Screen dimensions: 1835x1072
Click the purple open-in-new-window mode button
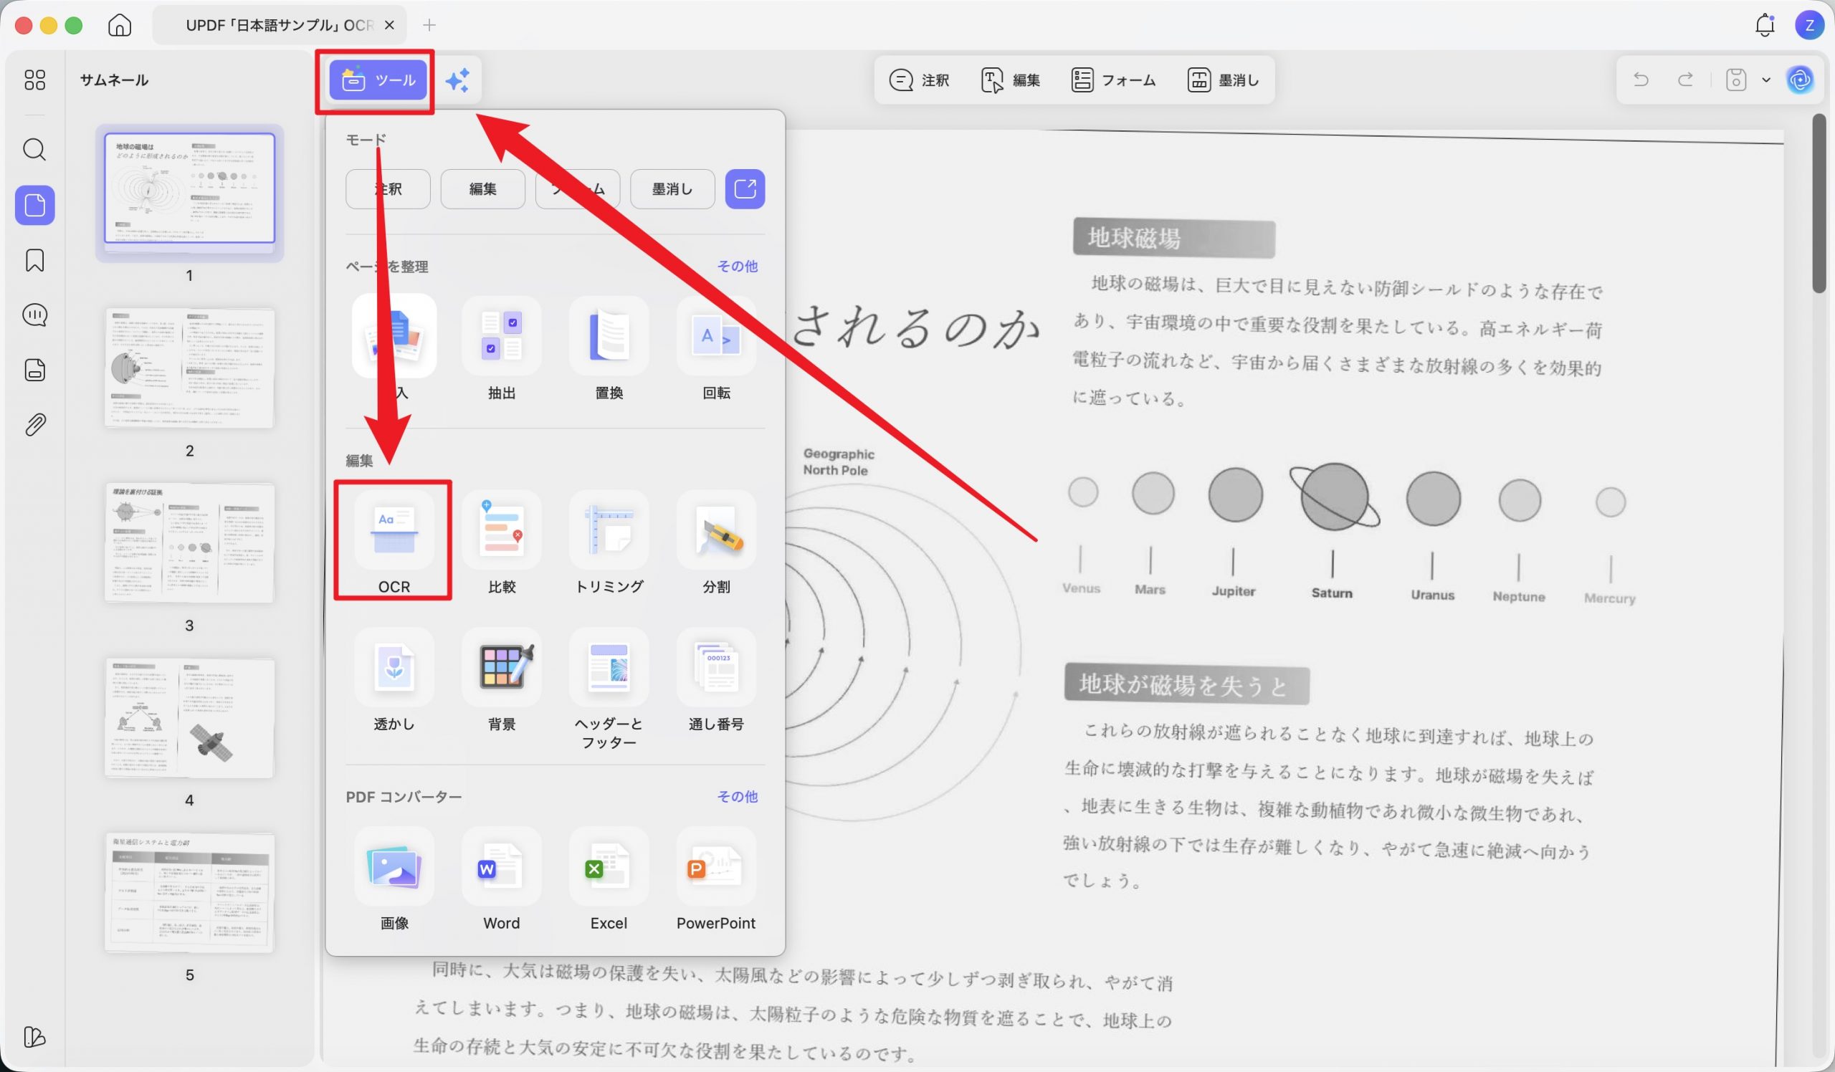tap(745, 189)
